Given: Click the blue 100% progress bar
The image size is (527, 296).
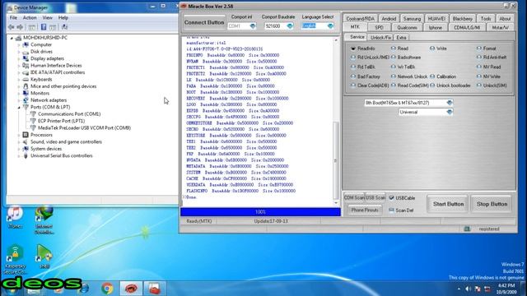Looking at the screenshot, I should 260,212.
